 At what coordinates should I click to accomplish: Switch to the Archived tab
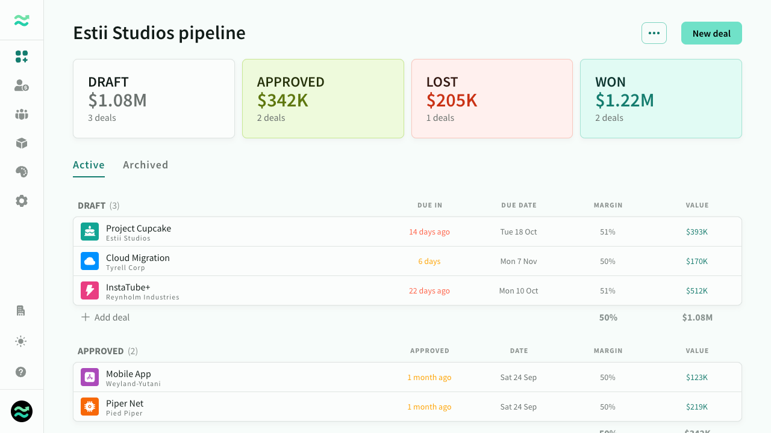(146, 165)
